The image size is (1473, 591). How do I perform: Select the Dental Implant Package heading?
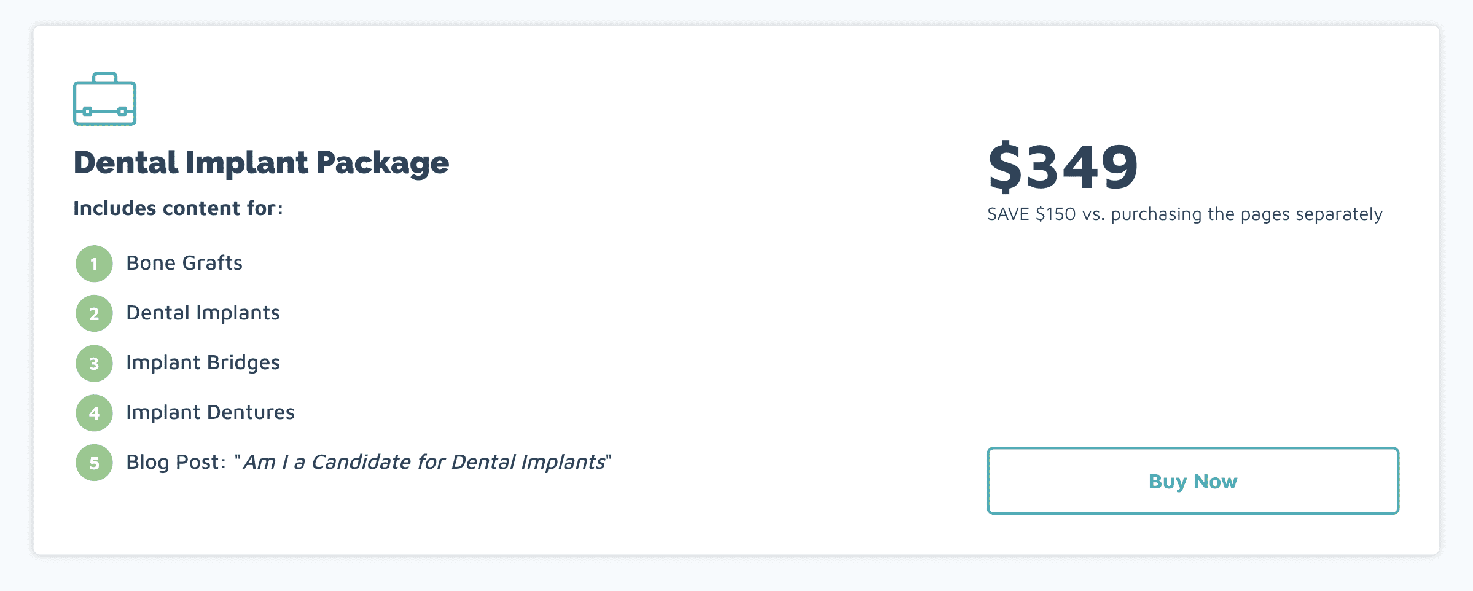coord(261,163)
